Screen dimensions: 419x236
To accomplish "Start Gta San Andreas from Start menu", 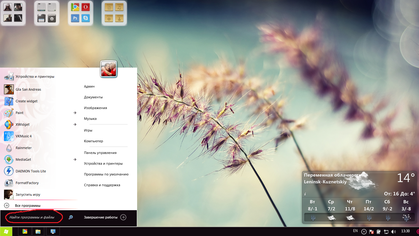I will tap(40, 89).
